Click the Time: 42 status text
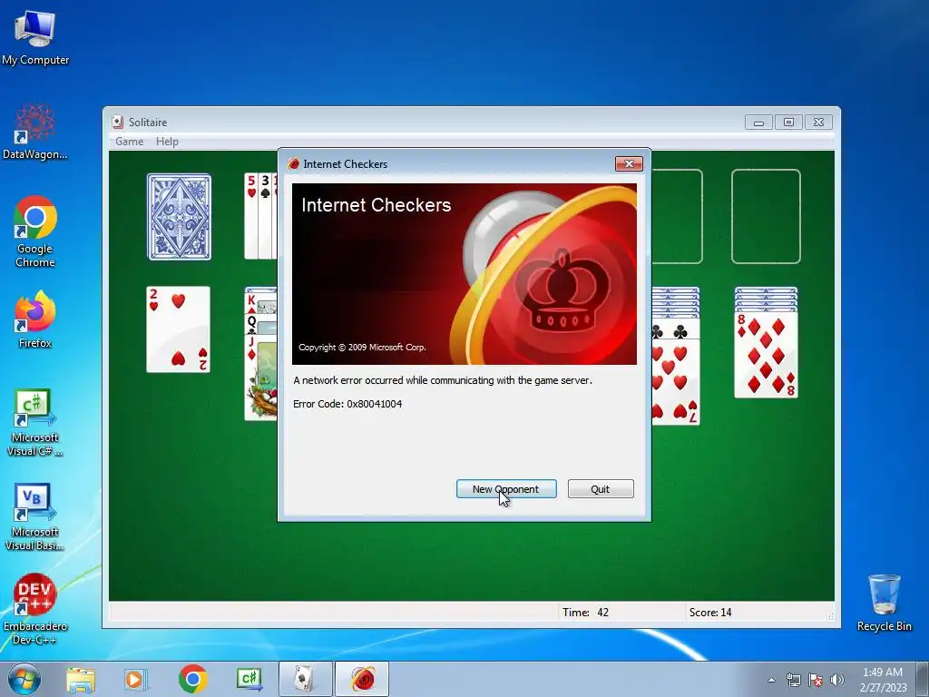The width and height of the screenshot is (929, 697). pyautogui.click(x=585, y=613)
